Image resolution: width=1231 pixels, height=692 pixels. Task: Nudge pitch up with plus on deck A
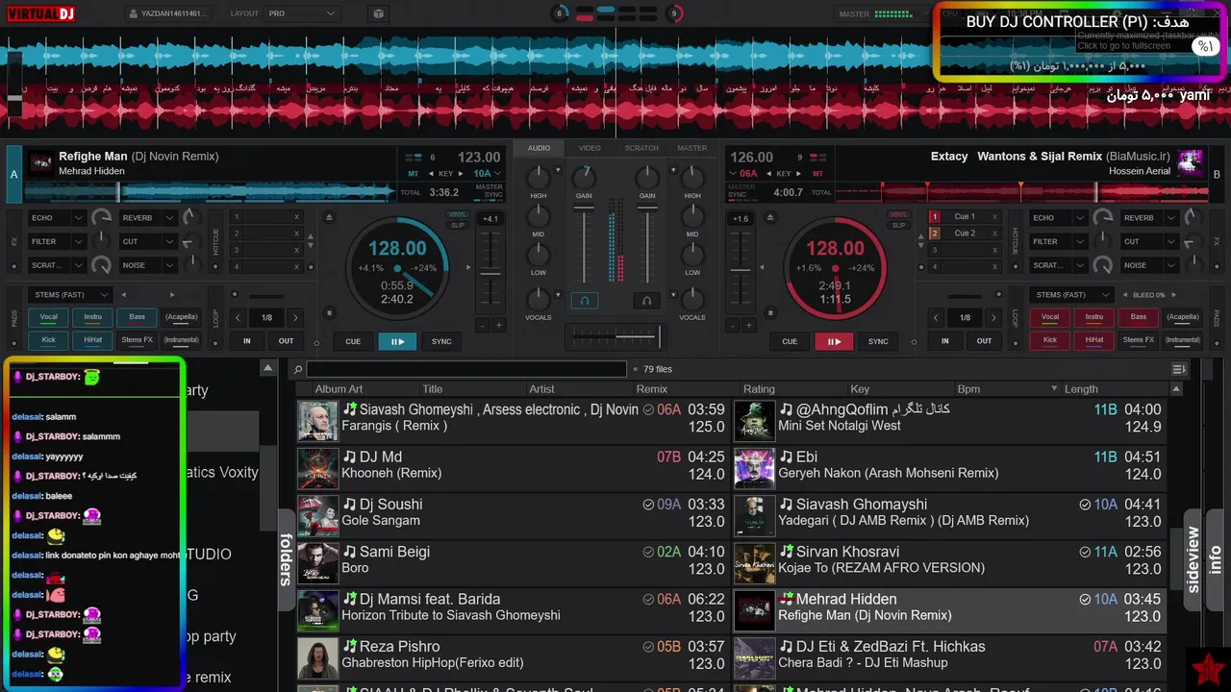click(498, 326)
